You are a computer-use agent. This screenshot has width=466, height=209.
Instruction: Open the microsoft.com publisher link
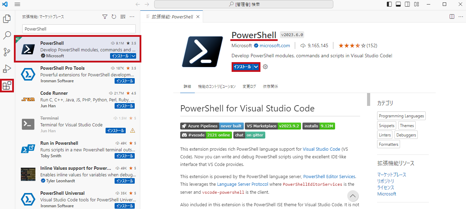click(275, 45)
